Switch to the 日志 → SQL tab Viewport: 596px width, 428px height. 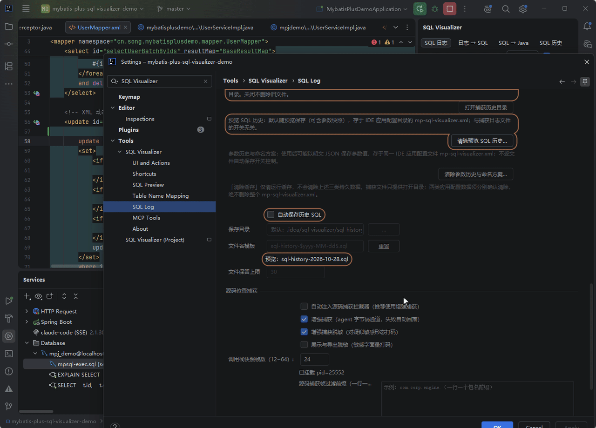click(473, 43)
